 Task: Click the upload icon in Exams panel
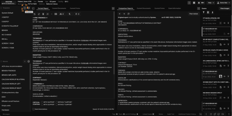pyautogui.click(x=212, y=12)
